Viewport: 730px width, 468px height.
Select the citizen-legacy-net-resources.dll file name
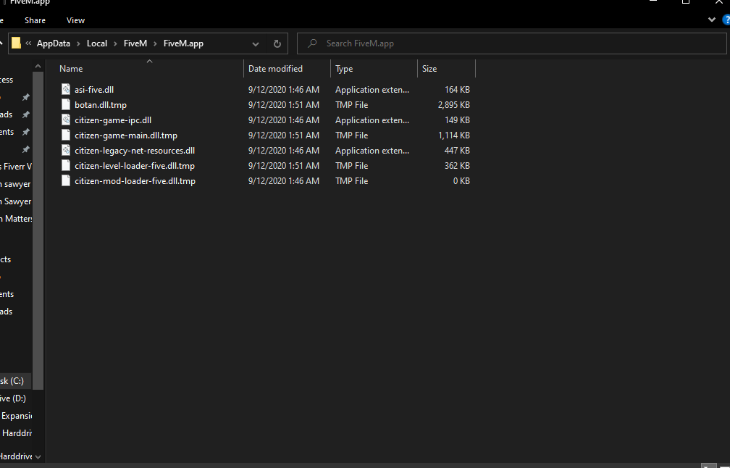click(x=135, y=151)
